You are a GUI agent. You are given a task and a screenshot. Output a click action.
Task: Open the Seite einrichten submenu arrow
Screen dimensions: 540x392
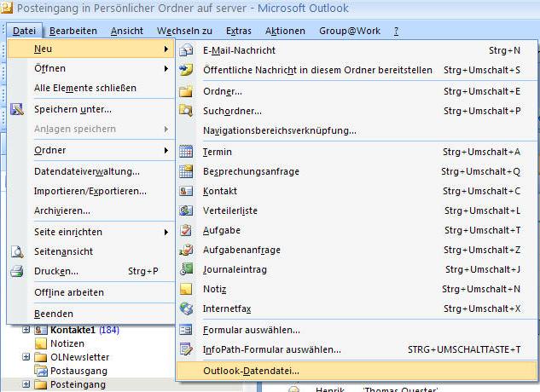(x=166, y=233)
